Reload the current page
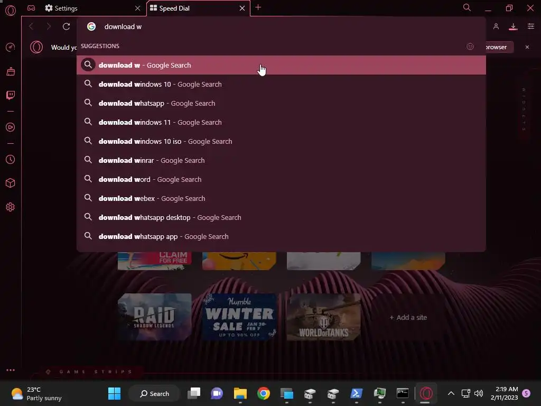Image resolution: width=541 pixels, height=406 pixels. click(66, 26)
